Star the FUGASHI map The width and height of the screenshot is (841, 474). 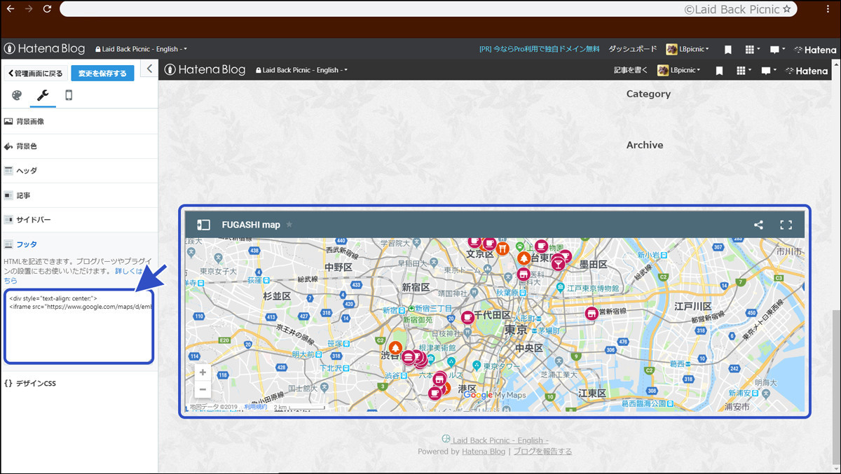pyautogui.click(x=289, y=225)
